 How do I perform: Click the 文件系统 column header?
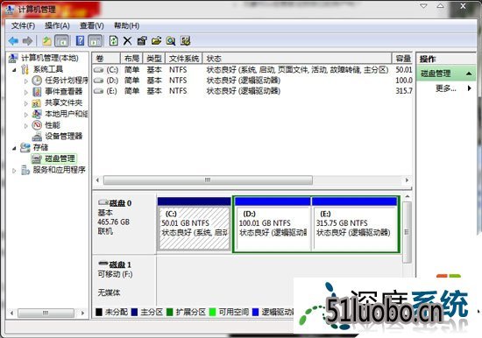pyautogui.click(x=184, y=59)
